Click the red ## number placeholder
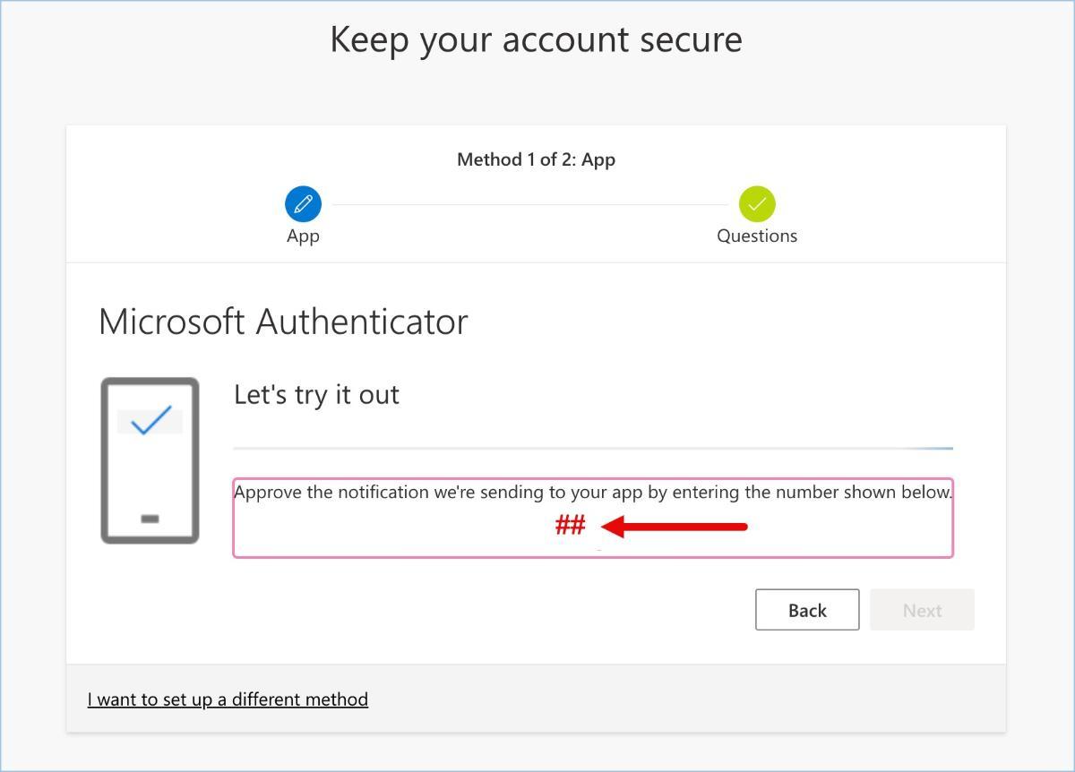1075x772 pixels. pyautogui.click(x=570, y=526)
